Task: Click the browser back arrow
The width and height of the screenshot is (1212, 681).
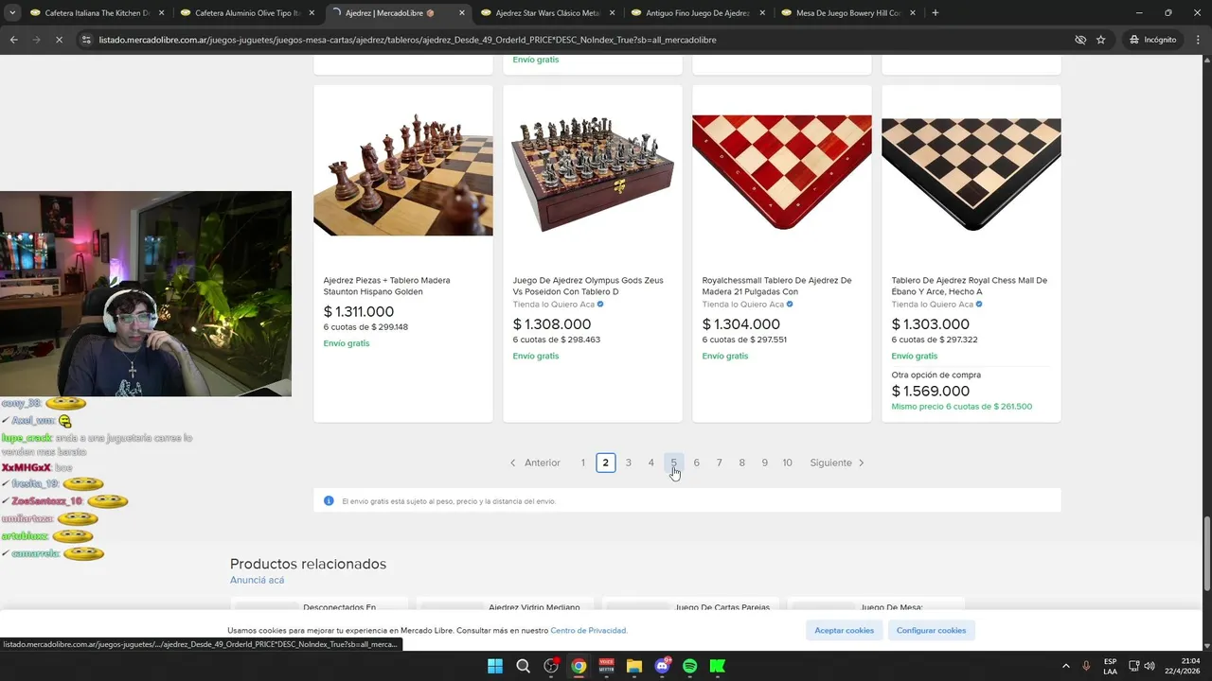Action: [x=13, y=40]
